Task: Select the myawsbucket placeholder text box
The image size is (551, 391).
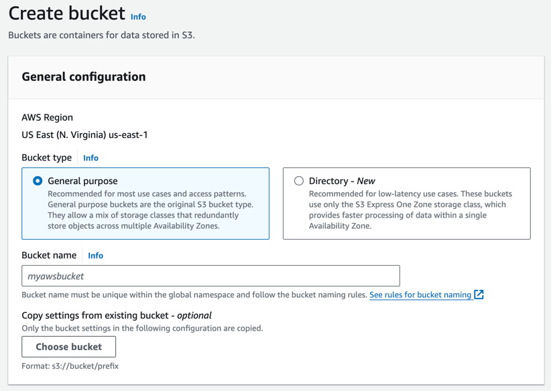Action: click(x=210, y=275)
